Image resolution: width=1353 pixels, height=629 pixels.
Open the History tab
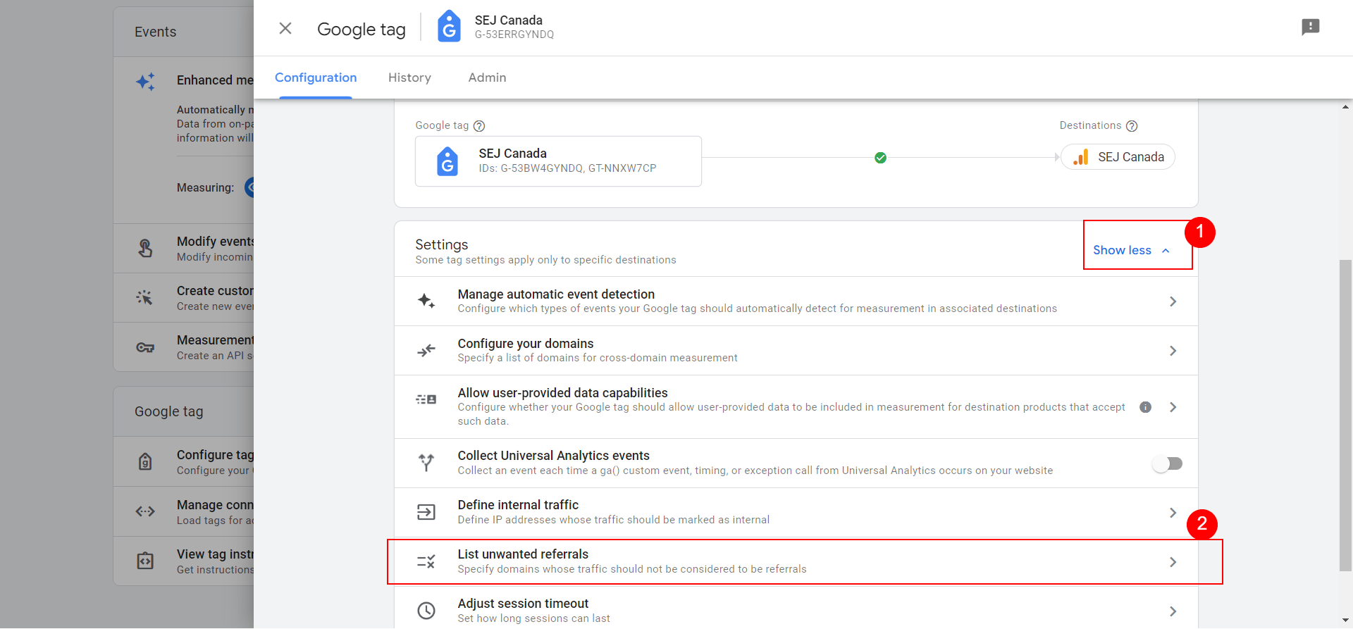click(409, 77)
